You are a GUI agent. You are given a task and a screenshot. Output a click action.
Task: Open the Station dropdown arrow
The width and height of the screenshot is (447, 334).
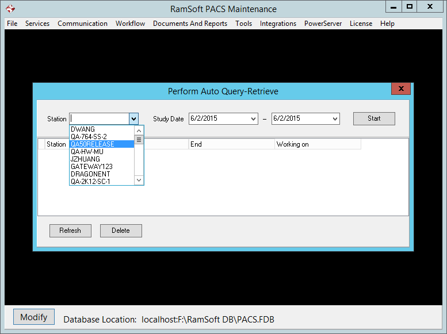tap(133, 118)
